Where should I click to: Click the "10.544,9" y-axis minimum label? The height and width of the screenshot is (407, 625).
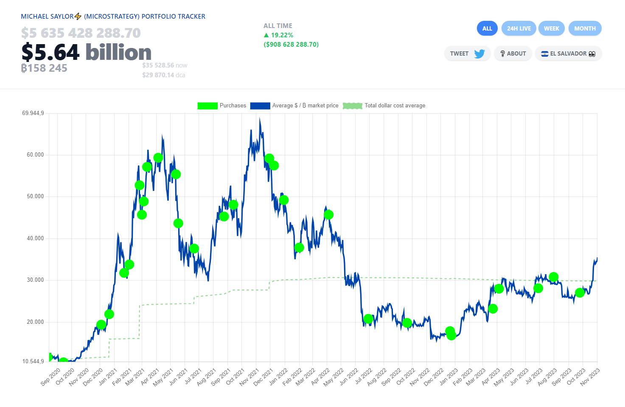[33, 362]
